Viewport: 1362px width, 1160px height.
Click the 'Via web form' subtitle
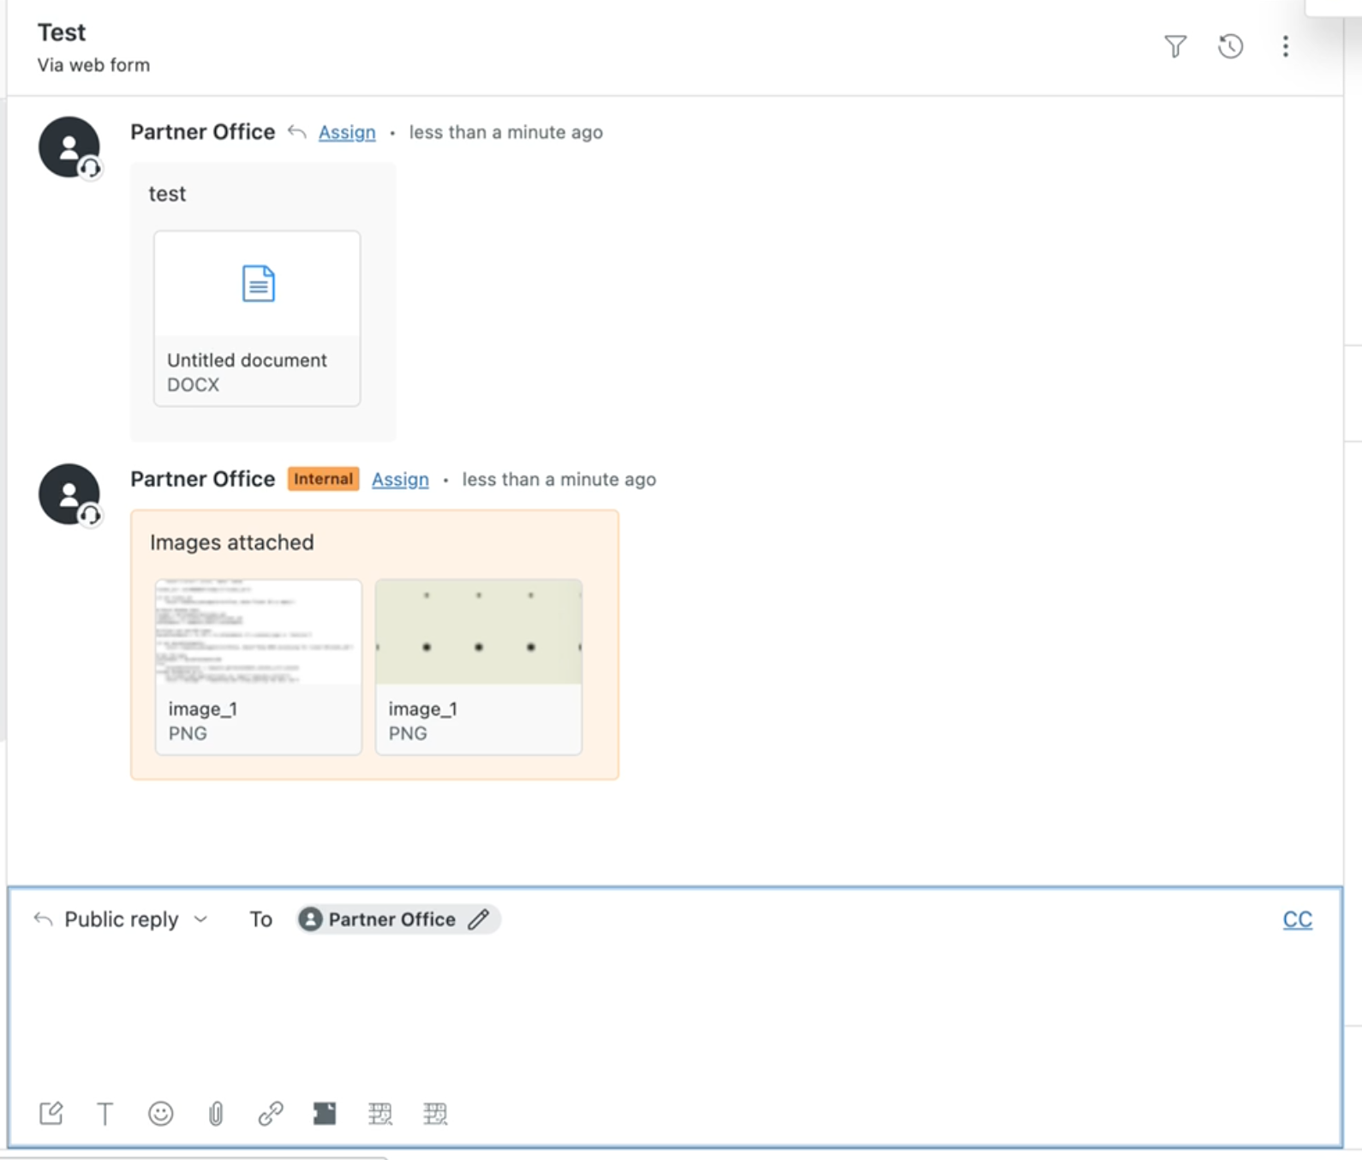pos(93,65)
